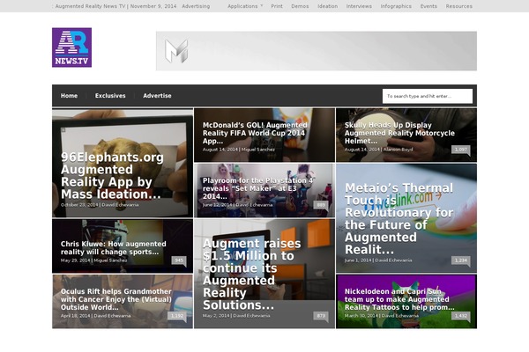Open Augment raises $1.5 Million article
529x352 pixels.
coord(251,275)
